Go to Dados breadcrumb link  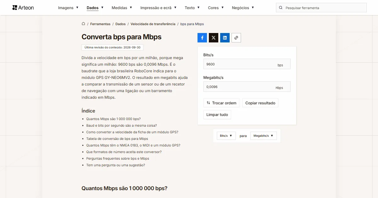(x=120, y=24)
